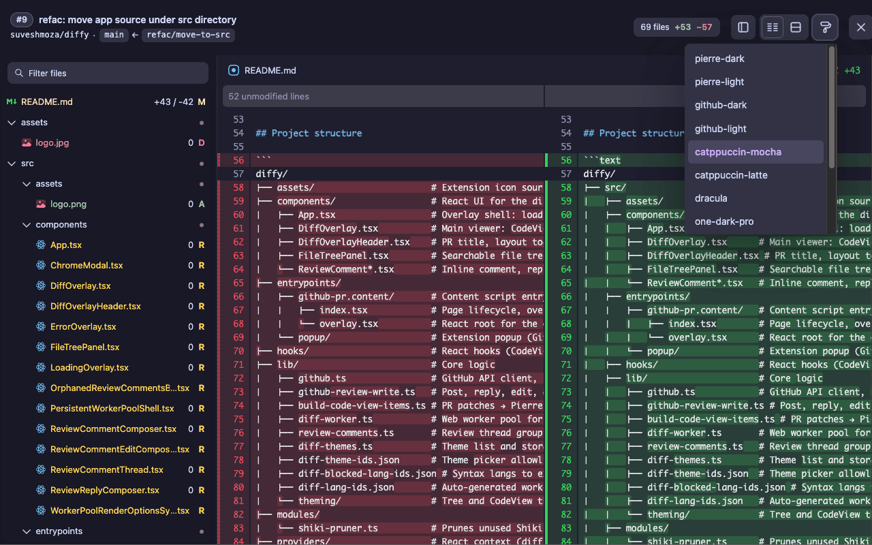Click the search icon in Filter files
The image size is (872, 545).
(x=19, y=73)
